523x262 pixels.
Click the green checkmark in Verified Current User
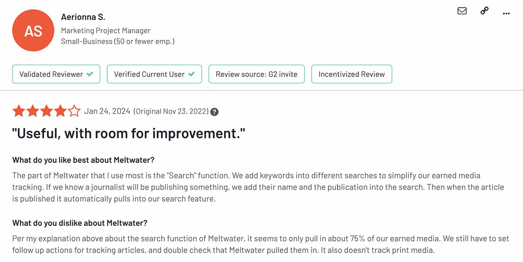point(191,74)
